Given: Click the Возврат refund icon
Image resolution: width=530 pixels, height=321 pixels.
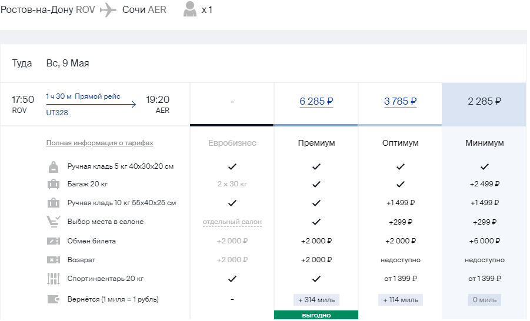Looking at the screenshot, I should pyautogui.click(x=54, y=260).
